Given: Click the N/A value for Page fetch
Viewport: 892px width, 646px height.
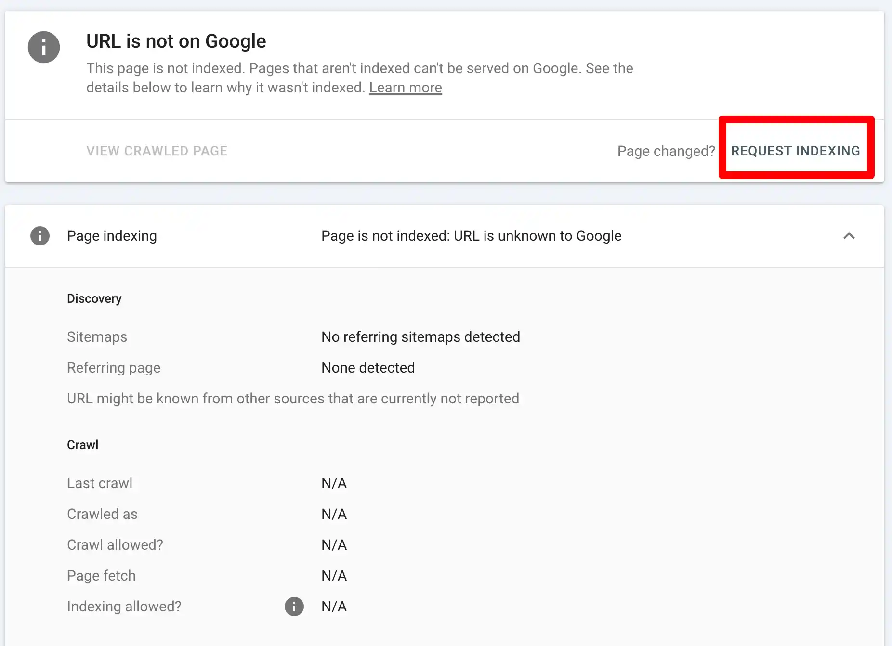Looking at the screenshot, I should pyautogui.click(x=334, y=576).
